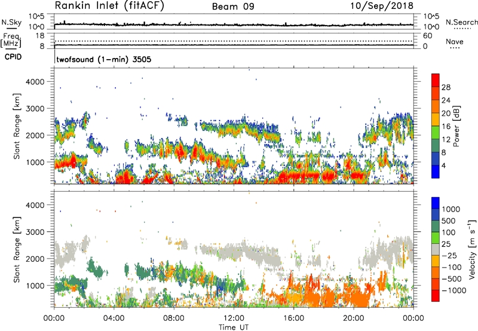Select the "N.Sky" legend label
Image resolution: width=478 pixels, height=331 pixels.
coord(11,22)
